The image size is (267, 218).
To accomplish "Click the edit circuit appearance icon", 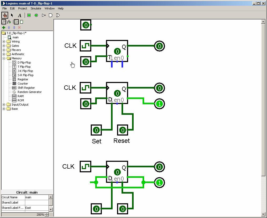I will click(22, 22).
